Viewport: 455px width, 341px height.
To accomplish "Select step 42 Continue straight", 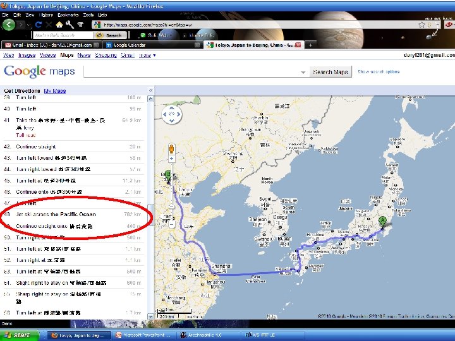I will 74,147.
